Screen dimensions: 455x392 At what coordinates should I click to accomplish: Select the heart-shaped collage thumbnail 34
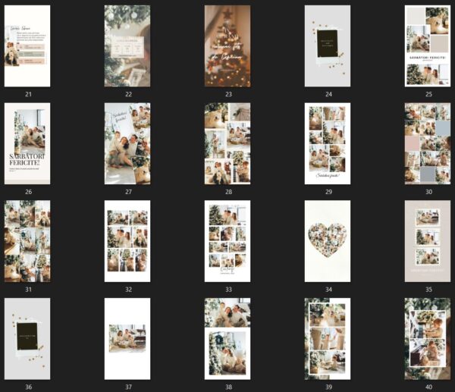328,241
